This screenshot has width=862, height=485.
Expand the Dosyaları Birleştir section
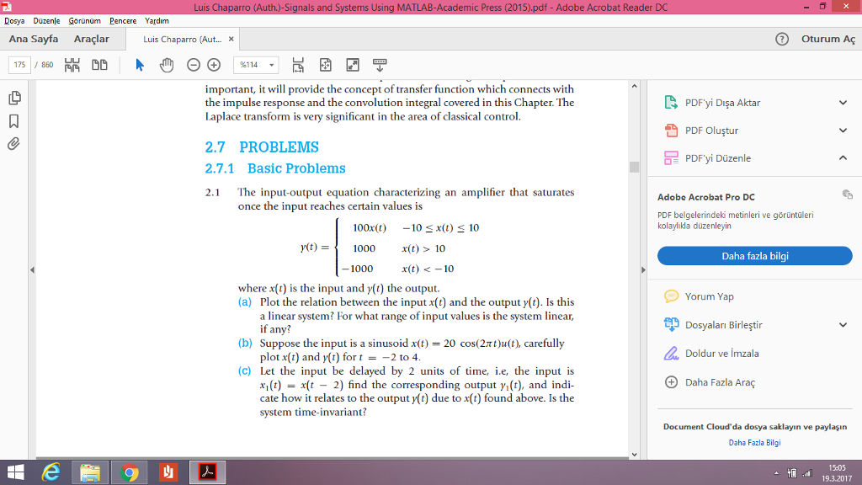[842, 324]
